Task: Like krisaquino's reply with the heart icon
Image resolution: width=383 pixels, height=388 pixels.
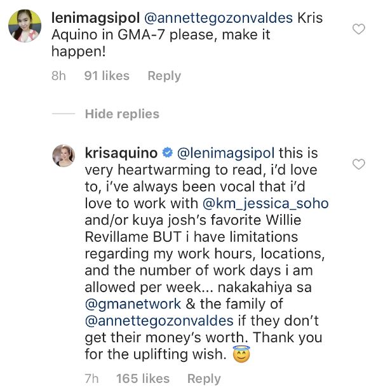Action: point(358,164)
